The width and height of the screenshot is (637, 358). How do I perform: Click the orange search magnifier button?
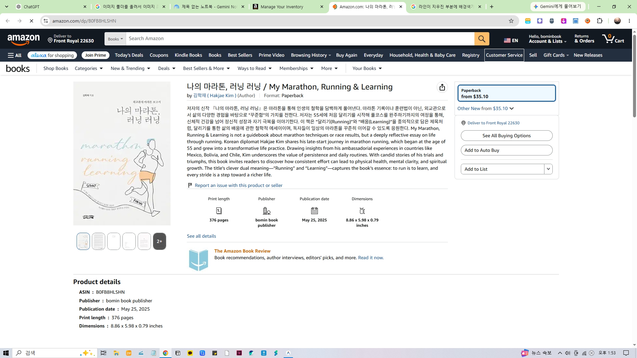pyautogui.click(x=482, y=39)
